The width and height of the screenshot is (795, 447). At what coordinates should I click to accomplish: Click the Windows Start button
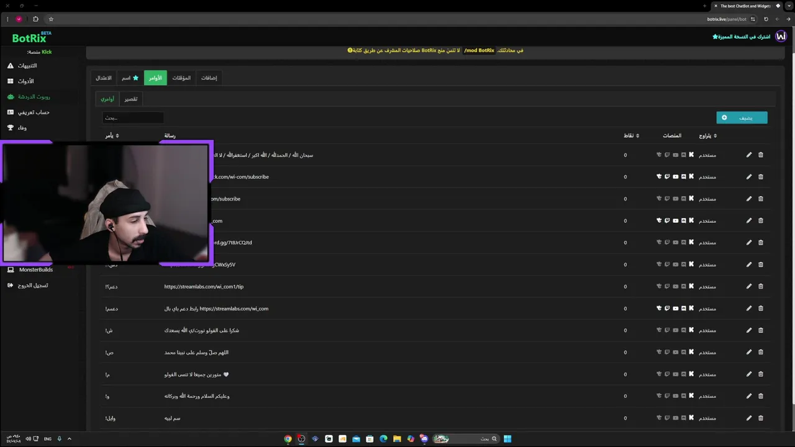click(507, 439)
